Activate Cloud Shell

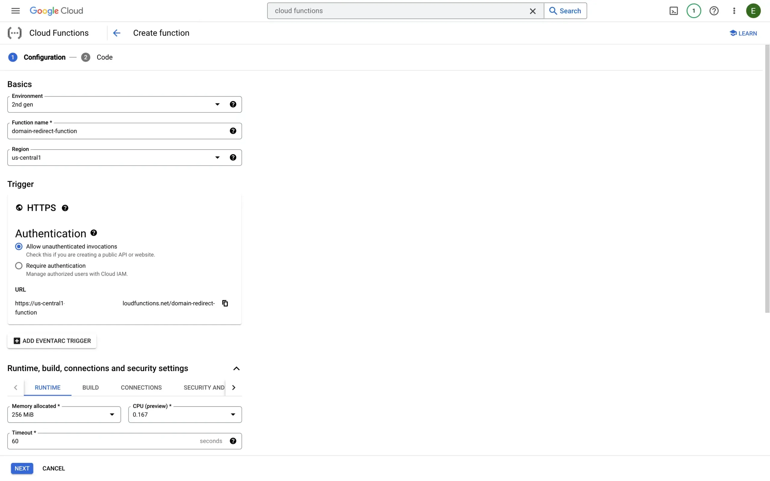[x=673, y=11]
